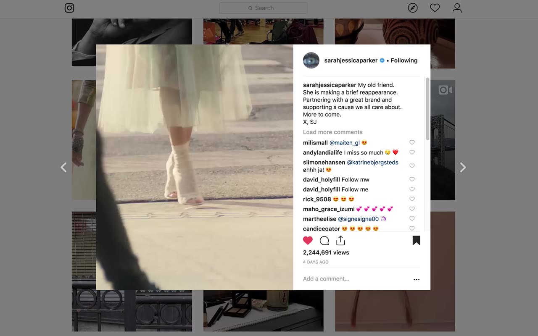
Task: Open the three-dot more options menu
Action: coord(416,279)
